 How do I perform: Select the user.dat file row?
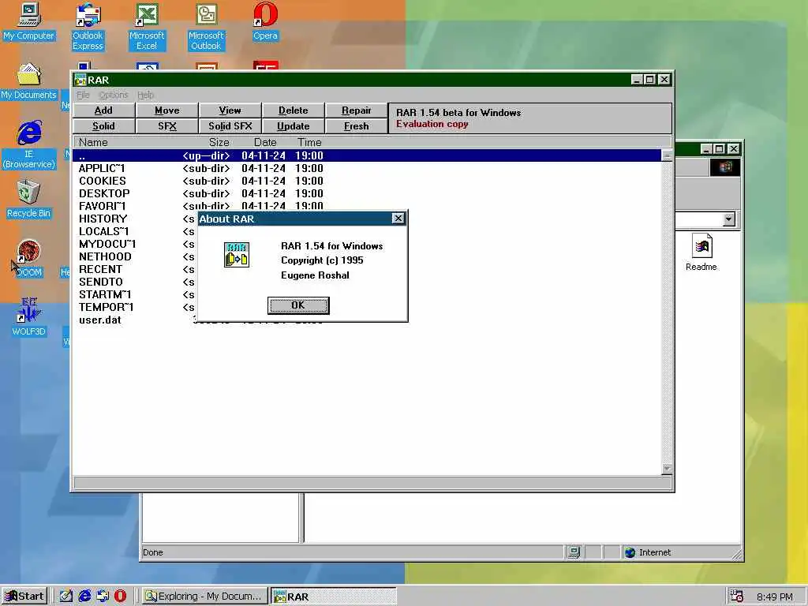coord(367,320)
